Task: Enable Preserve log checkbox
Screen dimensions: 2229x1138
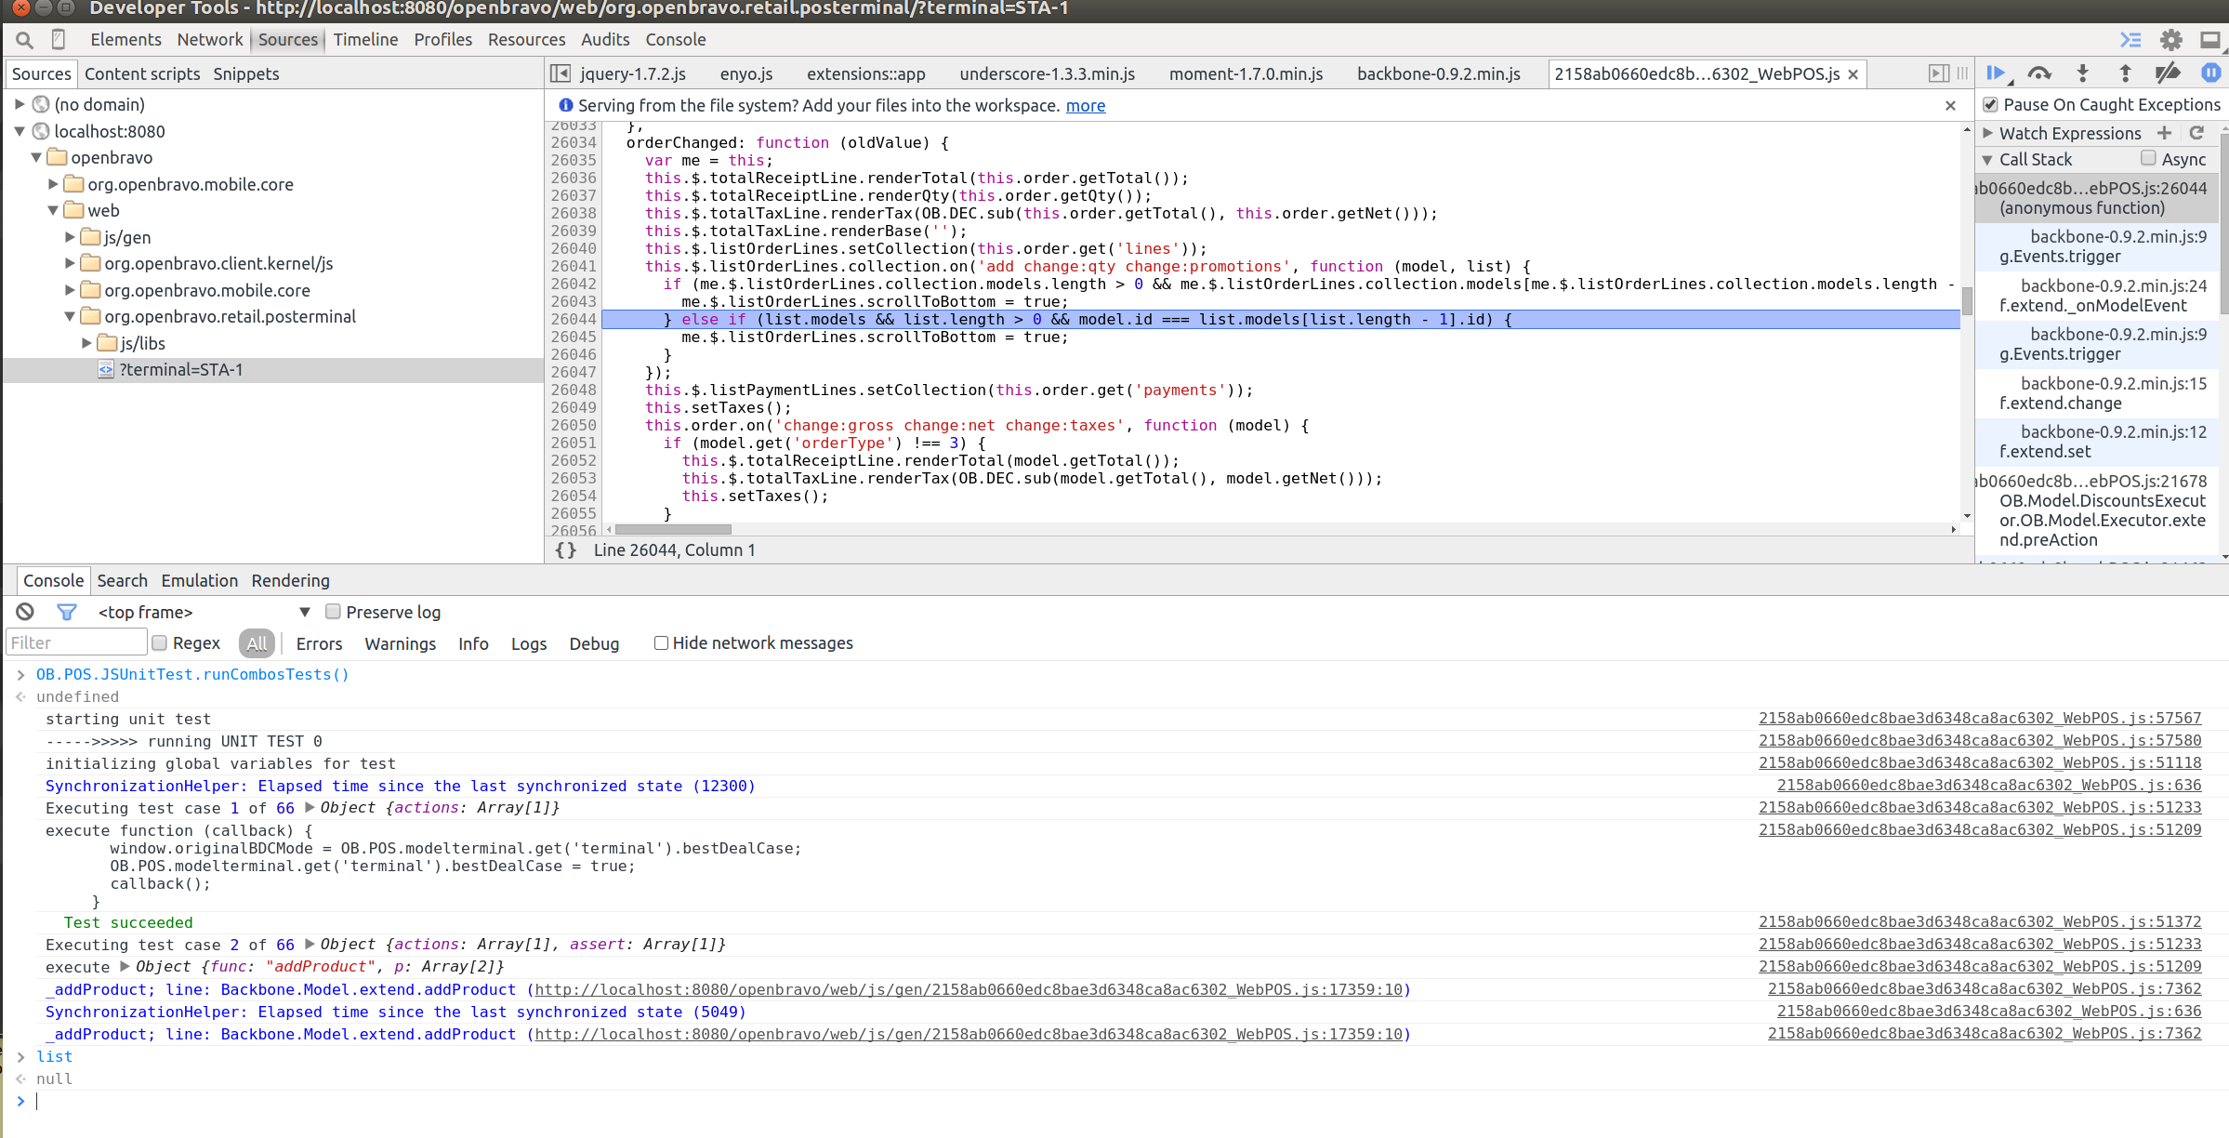Action: (333, 612)
